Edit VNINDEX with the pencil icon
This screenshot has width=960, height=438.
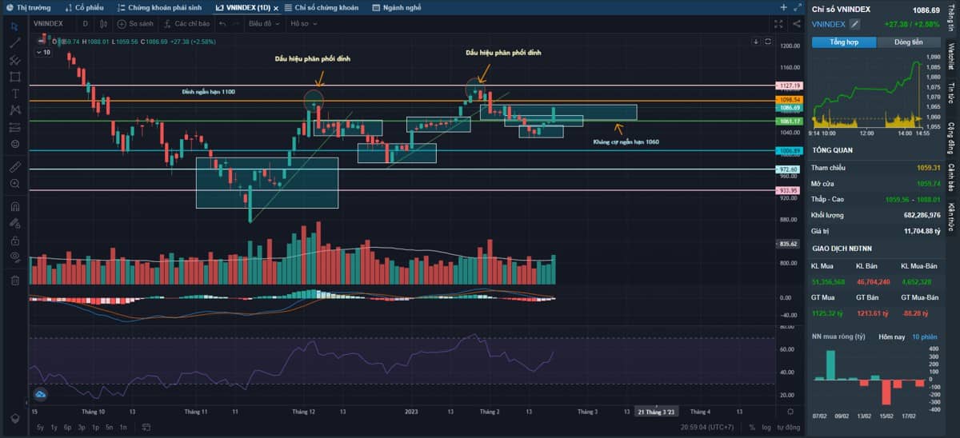coord(854,24)
